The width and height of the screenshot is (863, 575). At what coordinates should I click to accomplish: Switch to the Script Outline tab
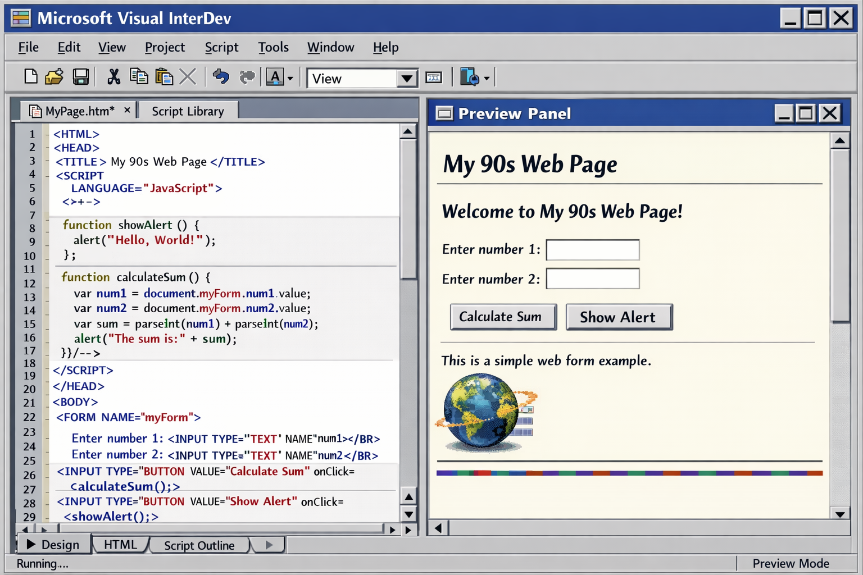(x=199, y=545)
